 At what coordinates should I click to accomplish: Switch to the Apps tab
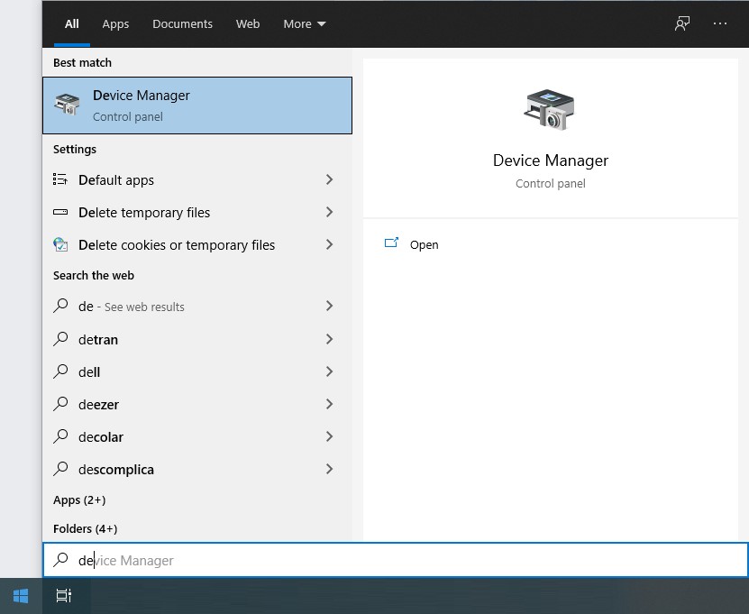[115, 23]
